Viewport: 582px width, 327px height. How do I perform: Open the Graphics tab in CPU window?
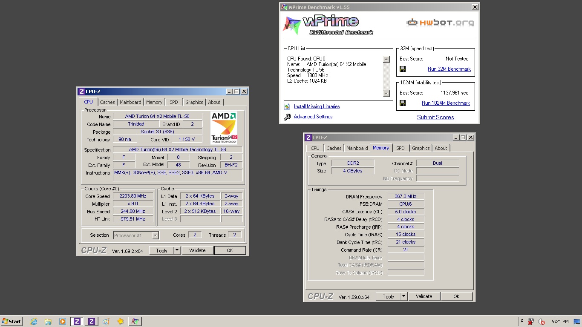click(x=194, y=102)
